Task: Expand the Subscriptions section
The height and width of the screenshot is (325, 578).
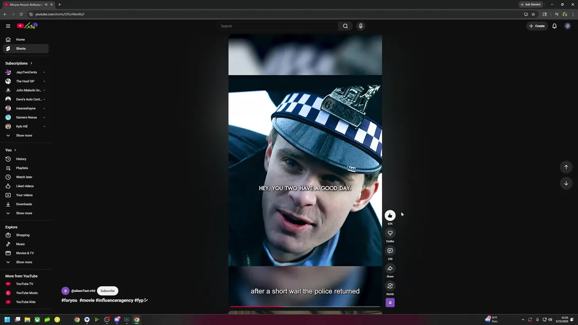Action: (x=19, y=63)
